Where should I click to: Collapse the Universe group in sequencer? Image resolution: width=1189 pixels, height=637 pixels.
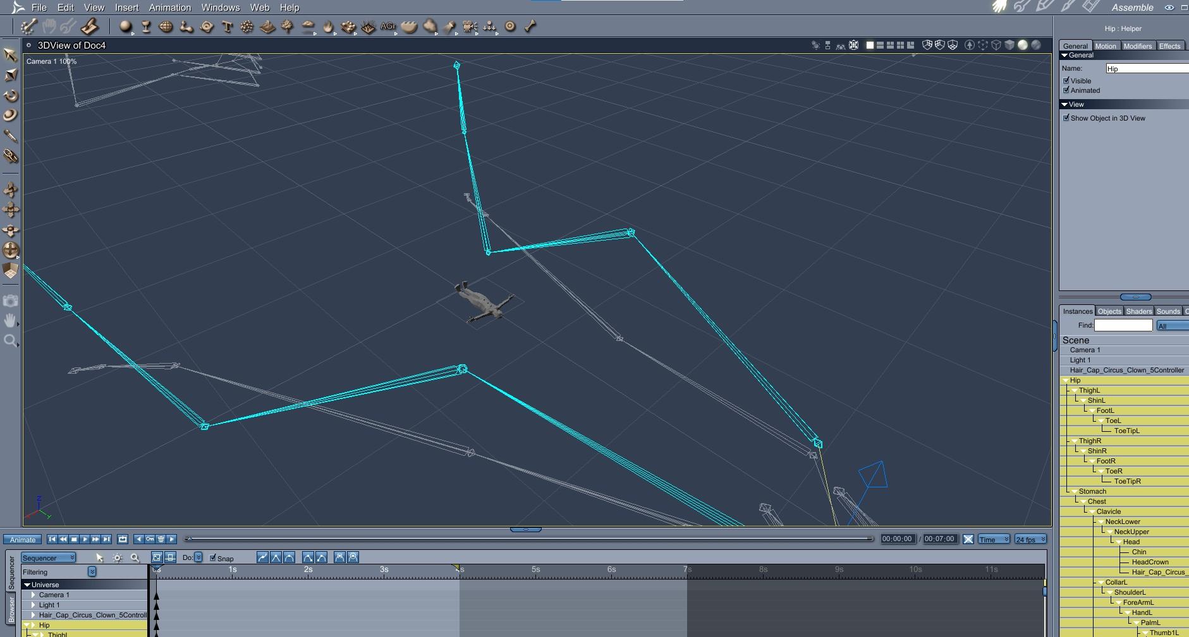point(27,585)
